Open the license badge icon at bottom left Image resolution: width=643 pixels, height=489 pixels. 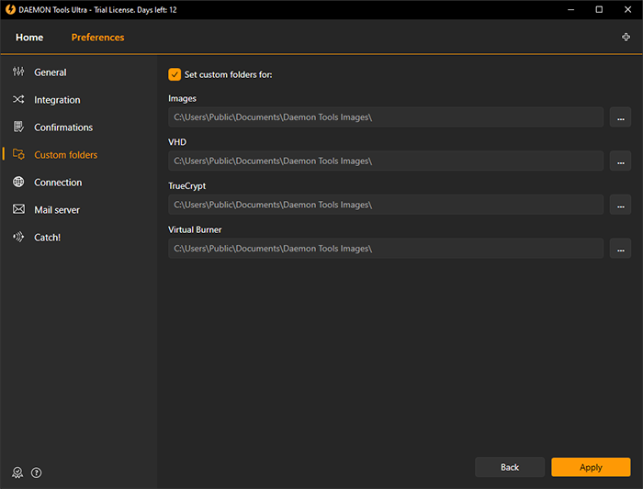pos(17,472)
